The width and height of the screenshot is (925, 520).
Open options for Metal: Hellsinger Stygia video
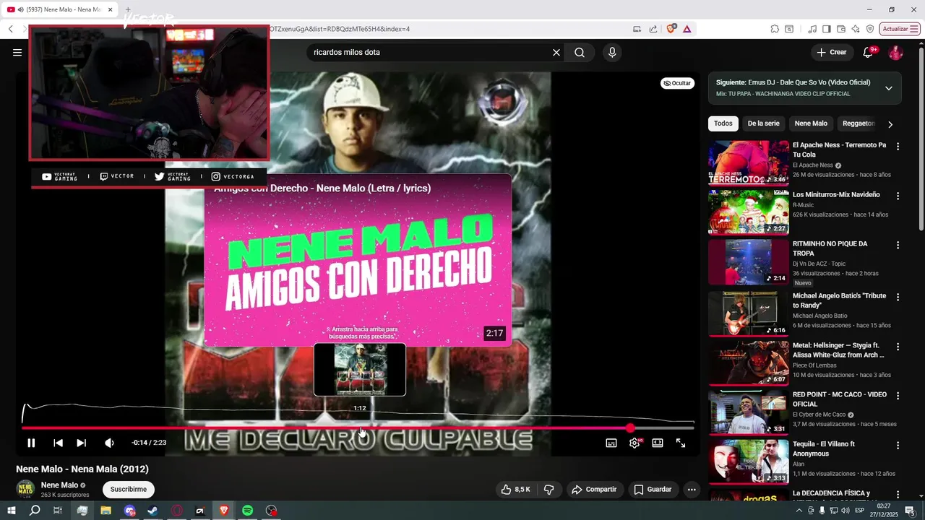(x=898, y=347)
